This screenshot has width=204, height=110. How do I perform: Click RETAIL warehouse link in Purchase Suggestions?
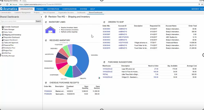pos(105,75)
